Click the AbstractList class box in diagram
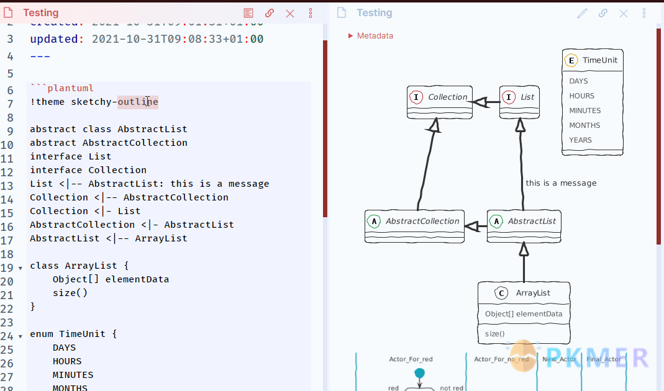This screenshot has height=391, width=664. [x=524, y=227]
